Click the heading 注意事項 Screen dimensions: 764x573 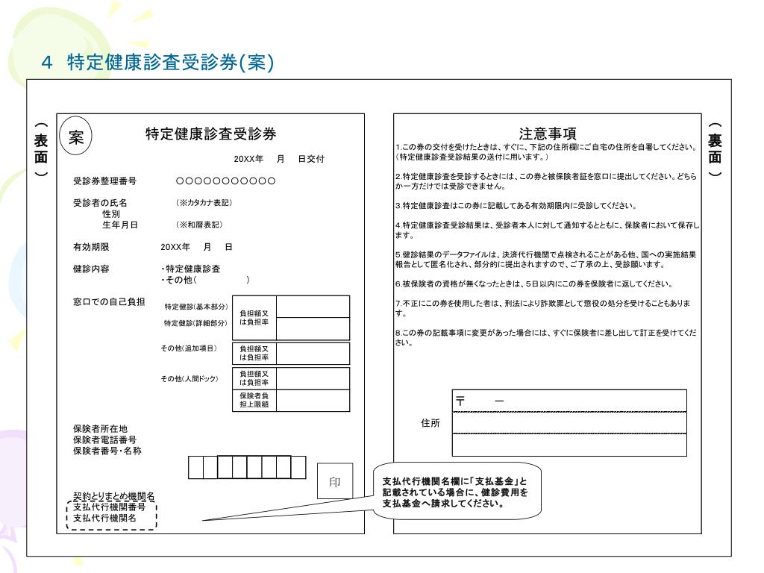pos(548,134)
